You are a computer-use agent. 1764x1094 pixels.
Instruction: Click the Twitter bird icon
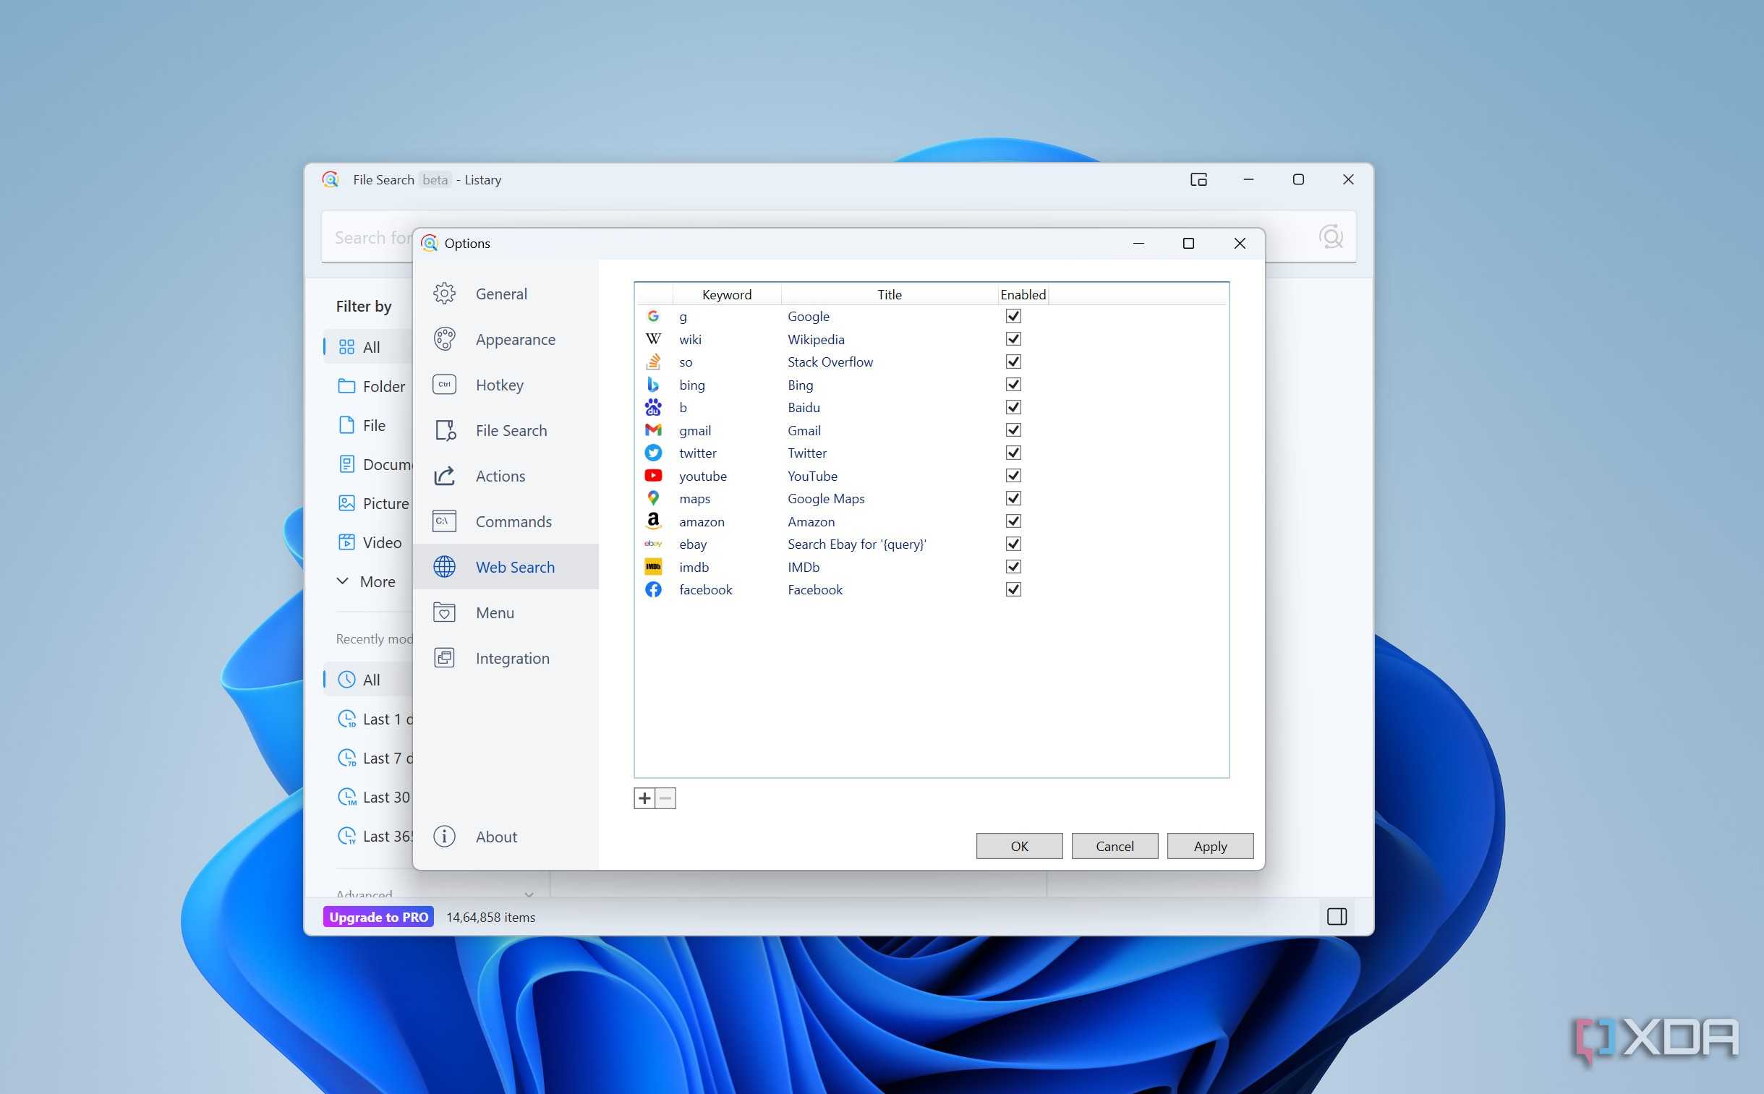coord(652,453)
